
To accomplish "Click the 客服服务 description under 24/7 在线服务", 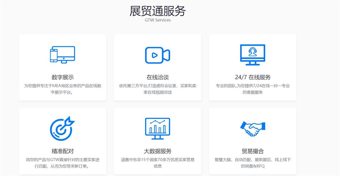I will (x=252, y=89).
